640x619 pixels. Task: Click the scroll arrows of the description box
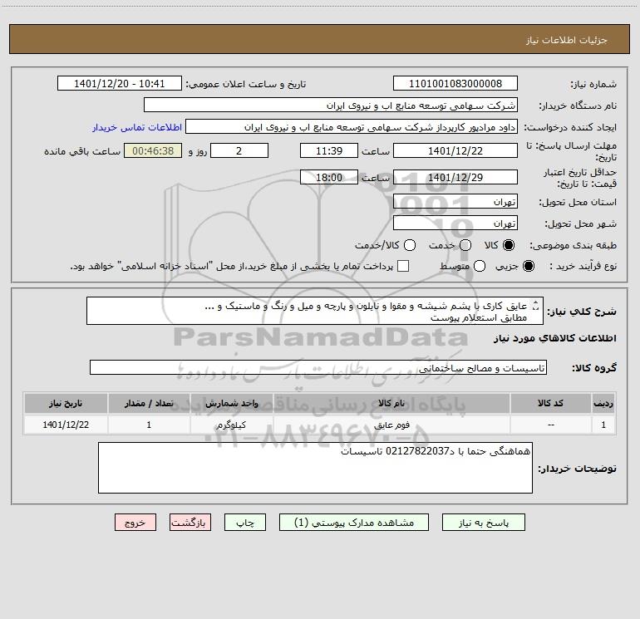pos(536,305)
